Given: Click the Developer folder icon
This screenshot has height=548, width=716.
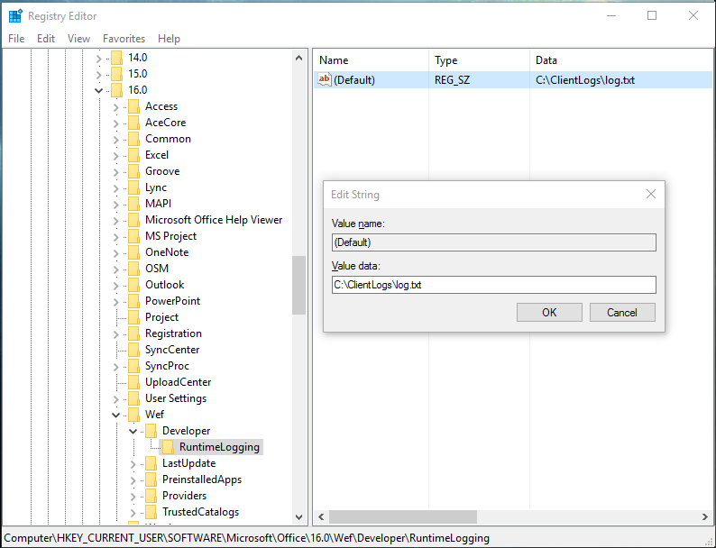Looking at the screenshot, I should [151, 431].
